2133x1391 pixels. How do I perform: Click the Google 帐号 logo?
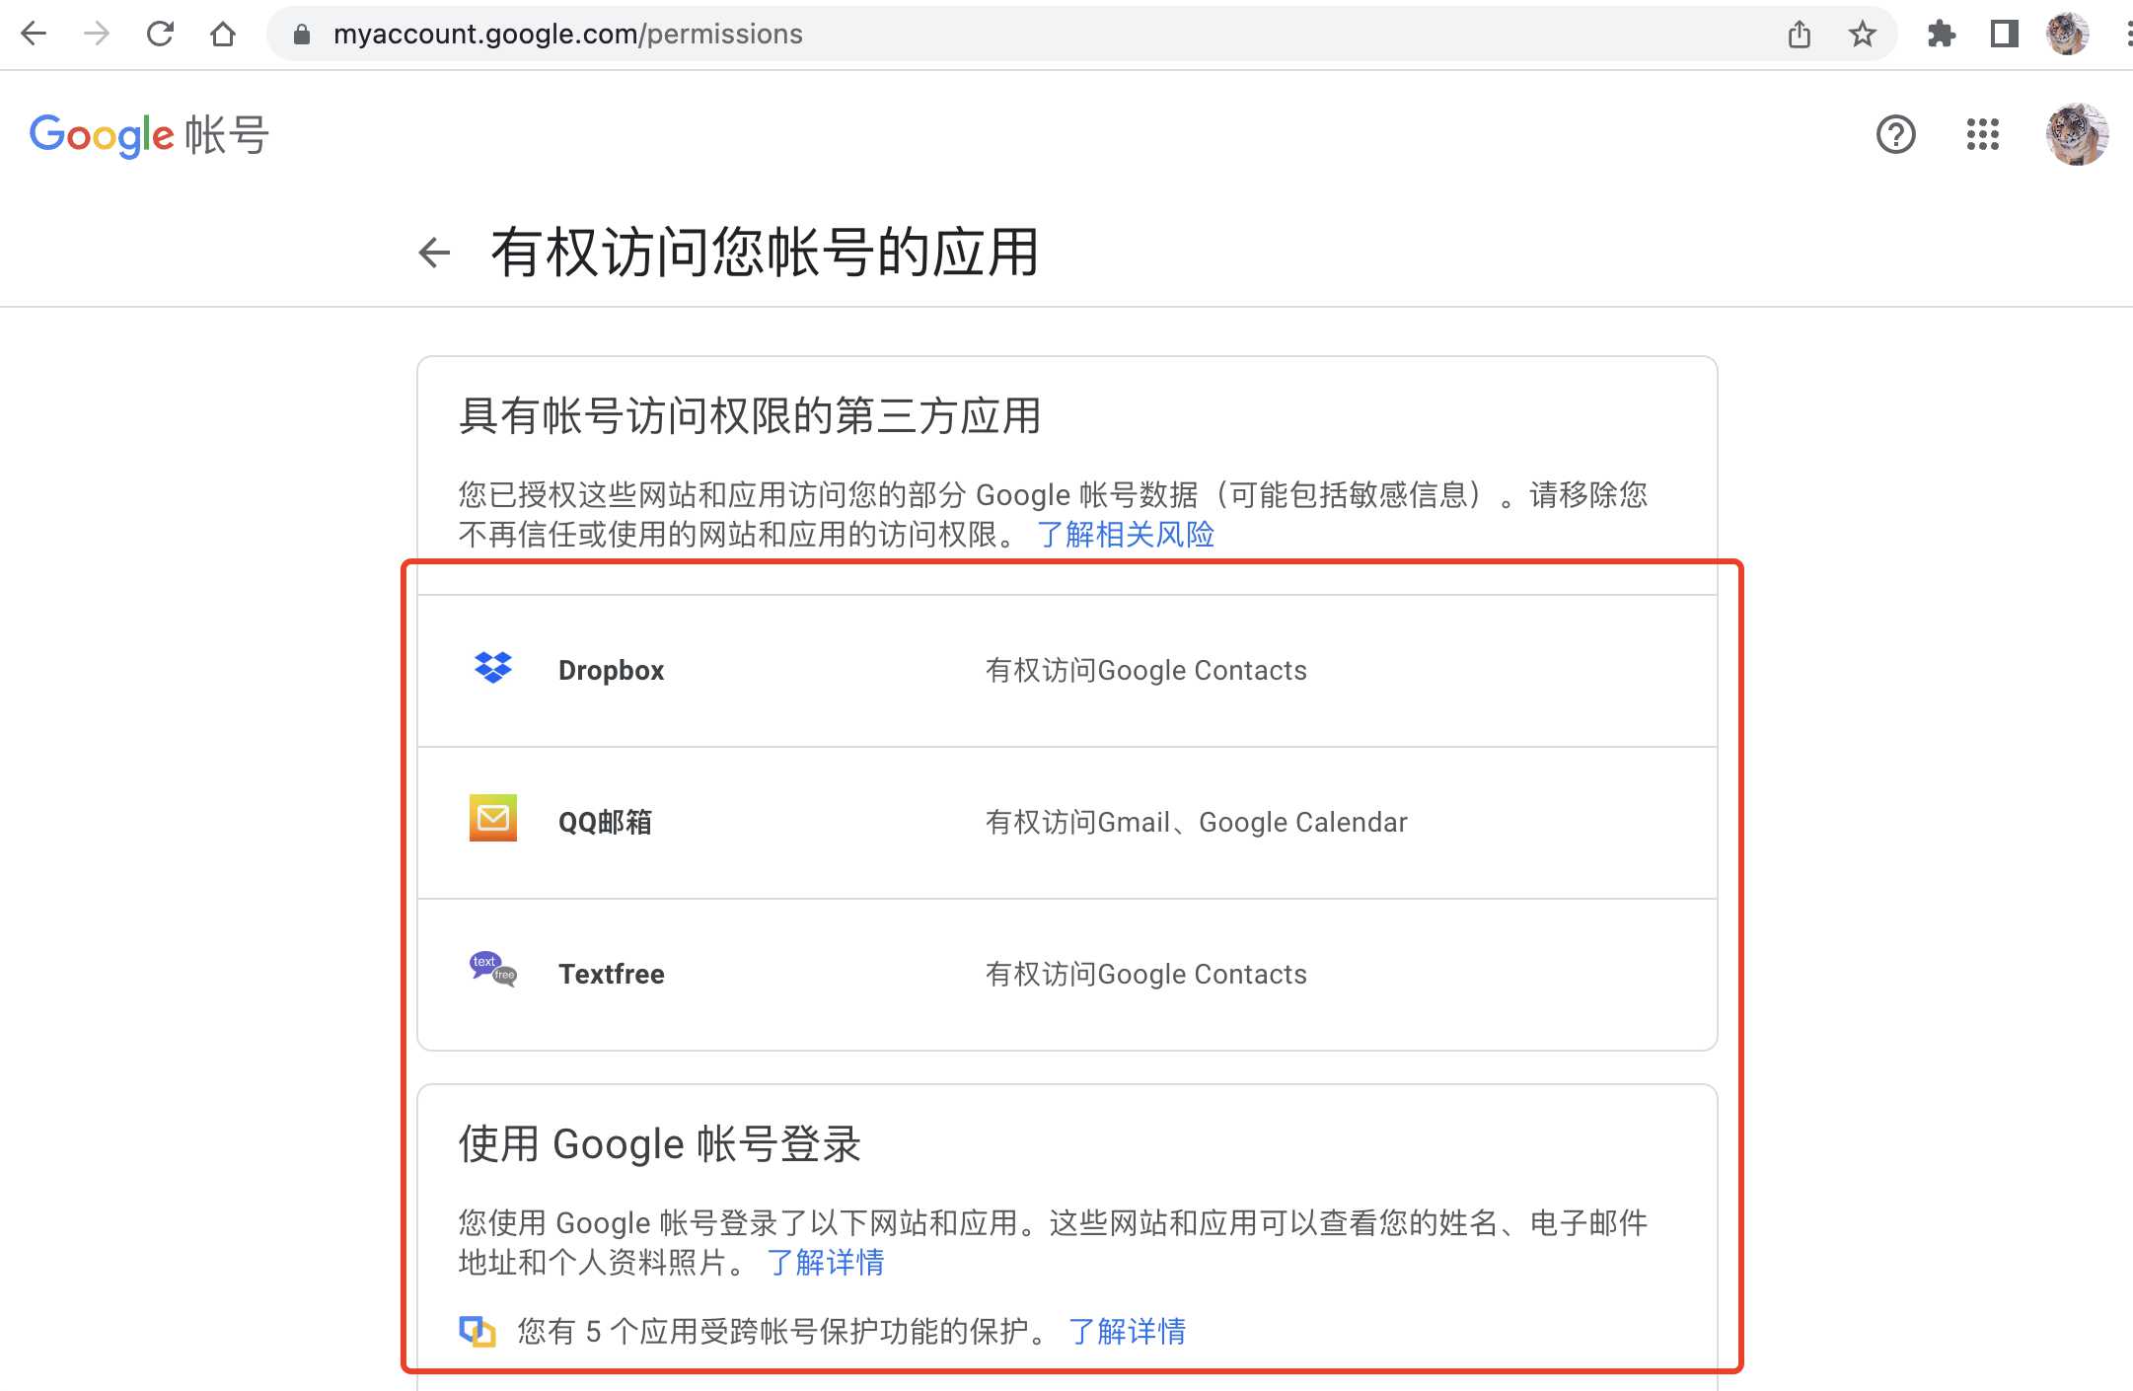click(x=146, y=135)
